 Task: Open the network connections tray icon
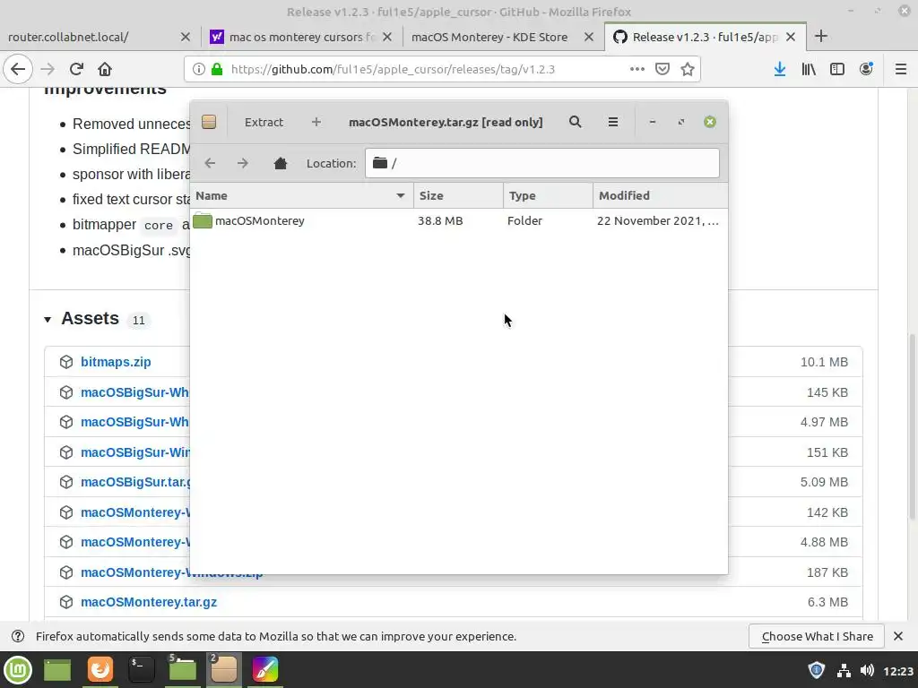[844, 670]
